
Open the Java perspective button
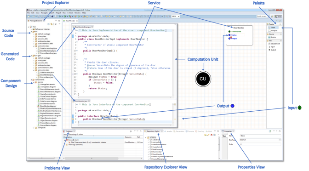tap(278, 17)
